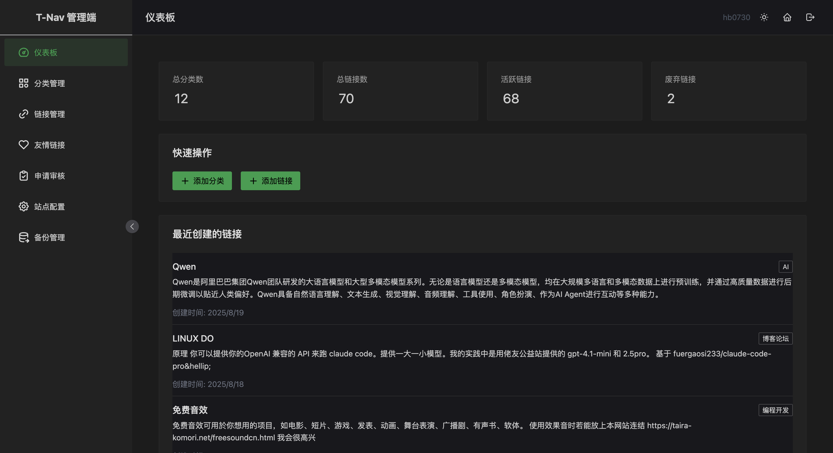The width and height of the screenshot is (833, 453).
Task: Click the hb0730 username in header
Action: coord(736,17)
